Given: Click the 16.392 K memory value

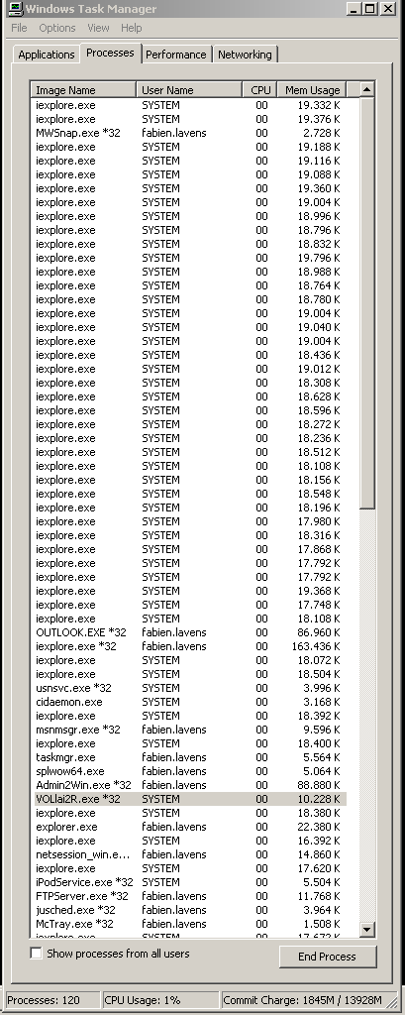Looking at the screenshot, I should click(x=318, y=841).
